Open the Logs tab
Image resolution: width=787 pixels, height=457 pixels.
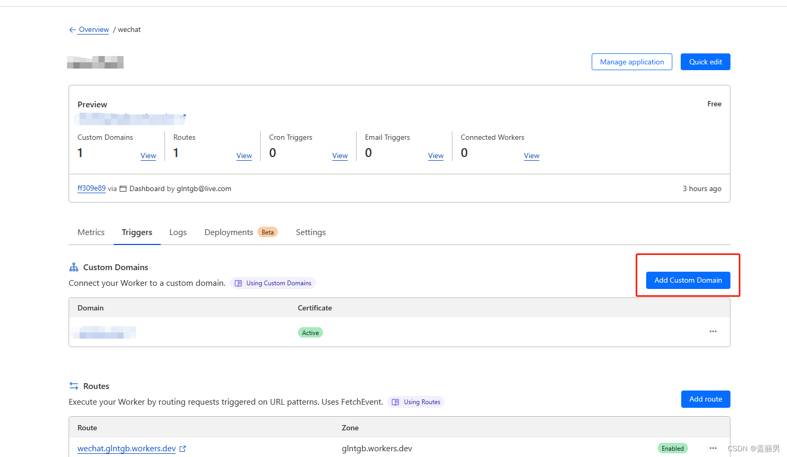pyautogui.click(x=178, y=232)
